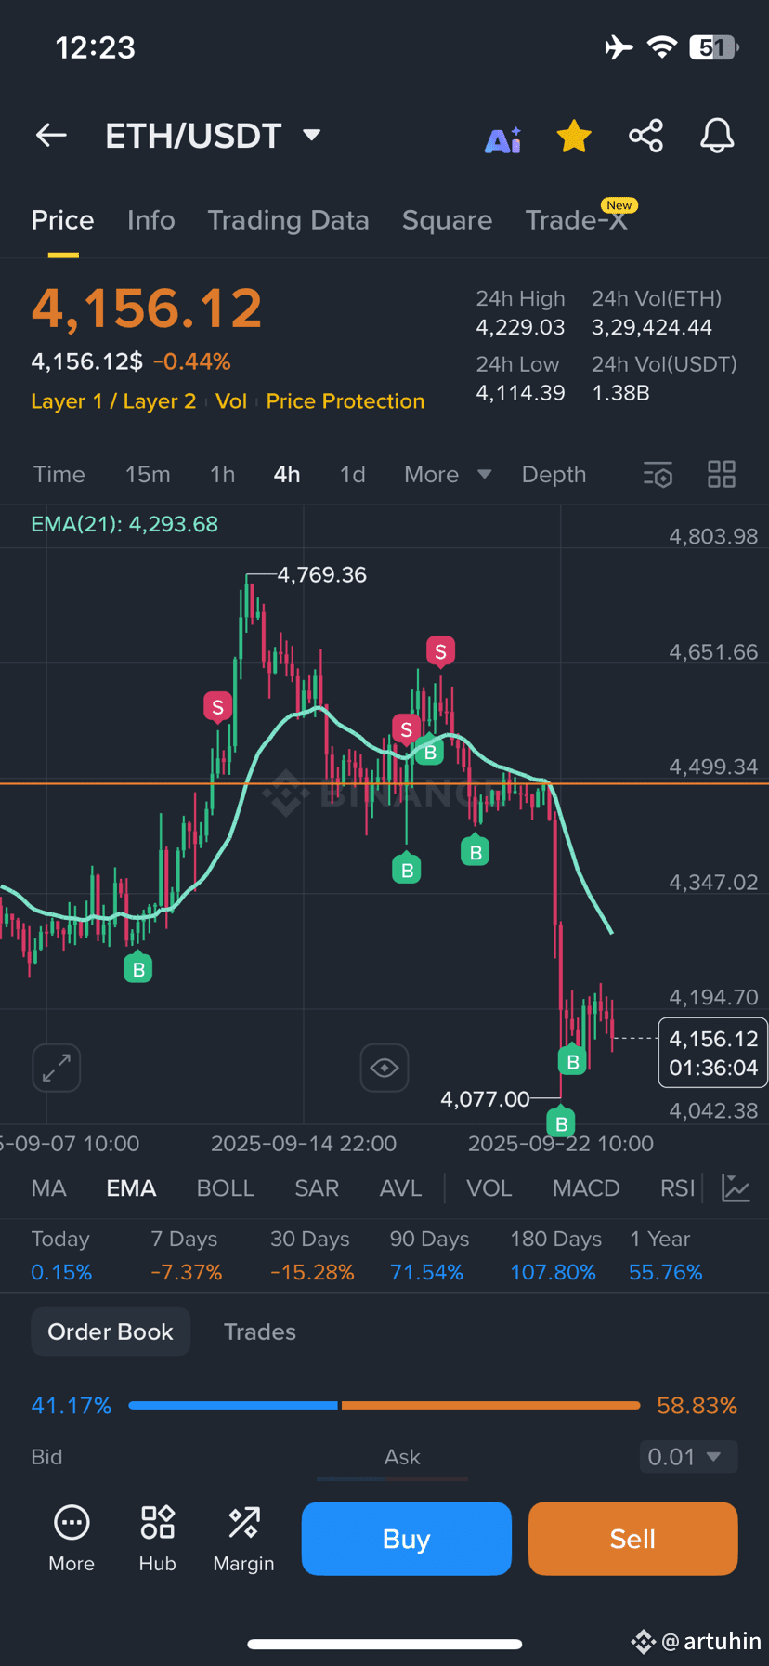Tap the 24h High 4,229.03 value
The height and width of the screenshot is (1666, 769).
point(520,327)
